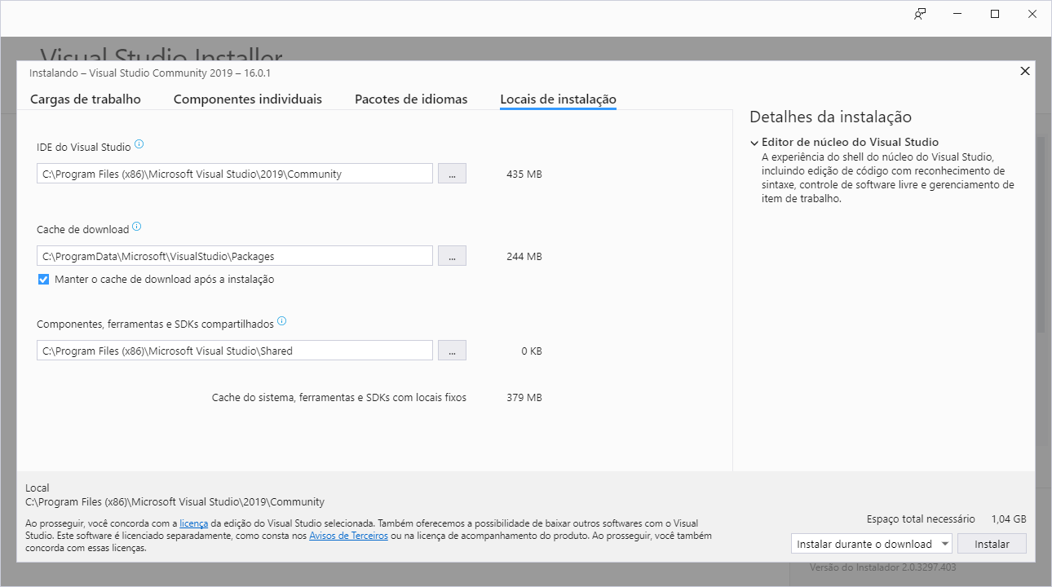Click the 435 MB size value
The height and width of the screenshot is (587, 1052).
[524, 174]
